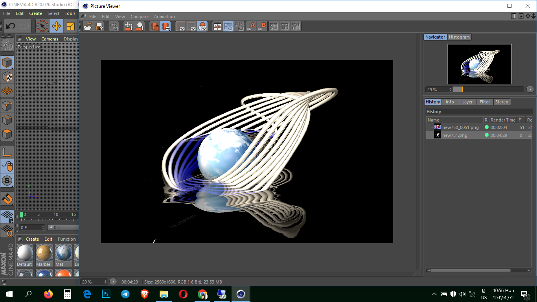Select Texture mode checkered cube icon
This screenshot has height=302, width=537.
point(7,77)
